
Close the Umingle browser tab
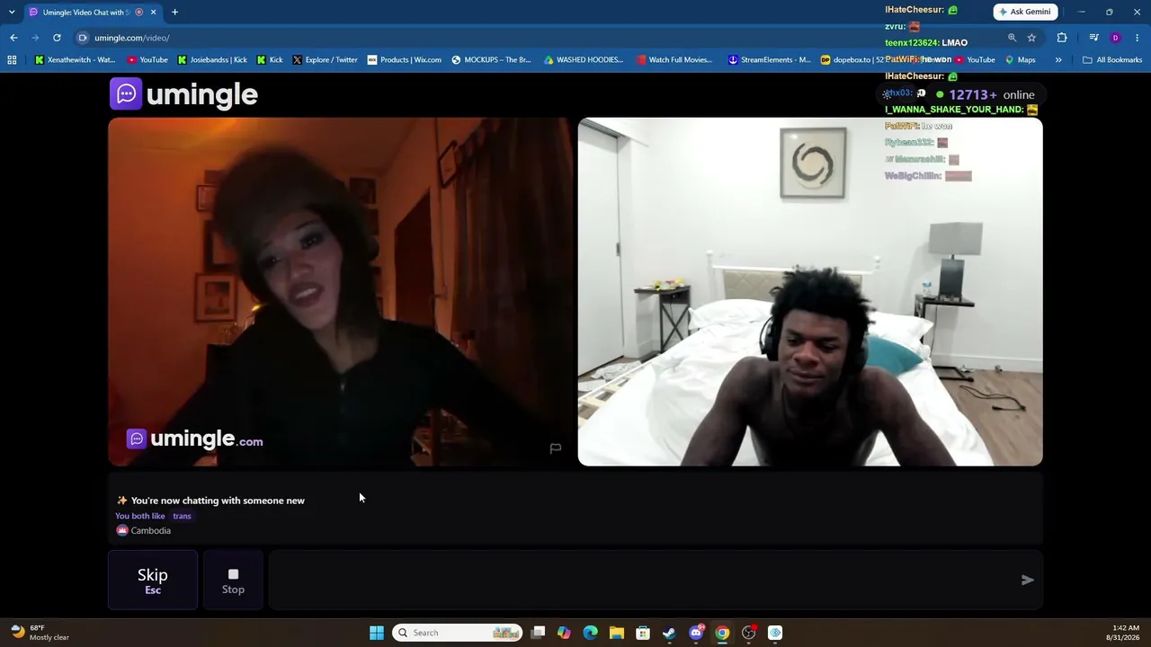(153, 13)
